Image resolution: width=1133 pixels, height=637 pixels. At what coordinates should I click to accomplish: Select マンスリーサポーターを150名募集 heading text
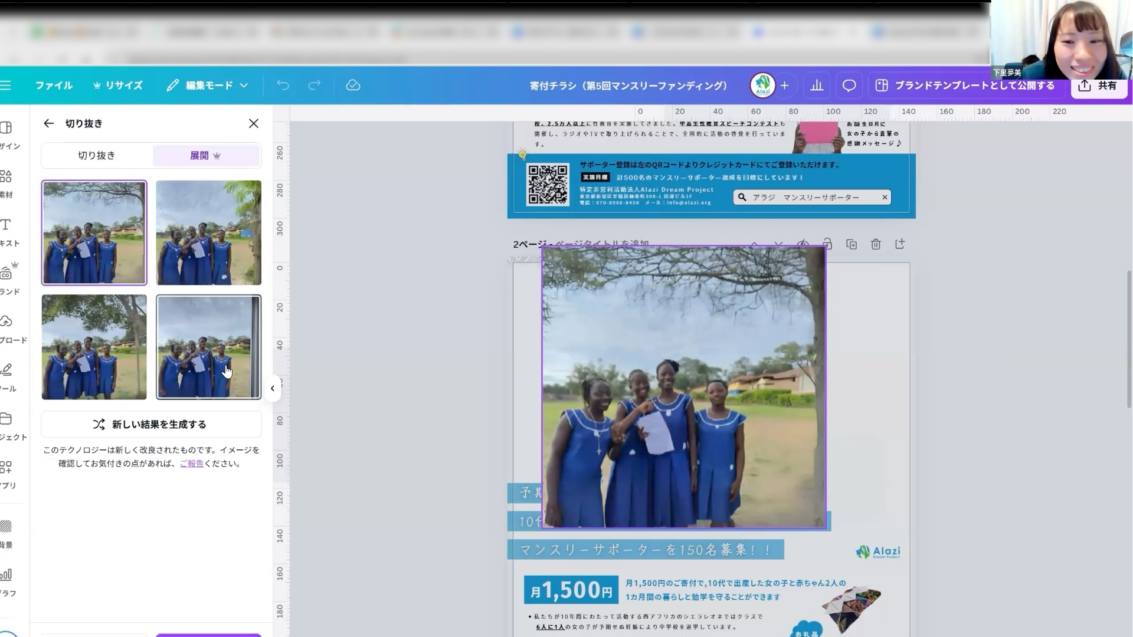[x=646, y=550]
